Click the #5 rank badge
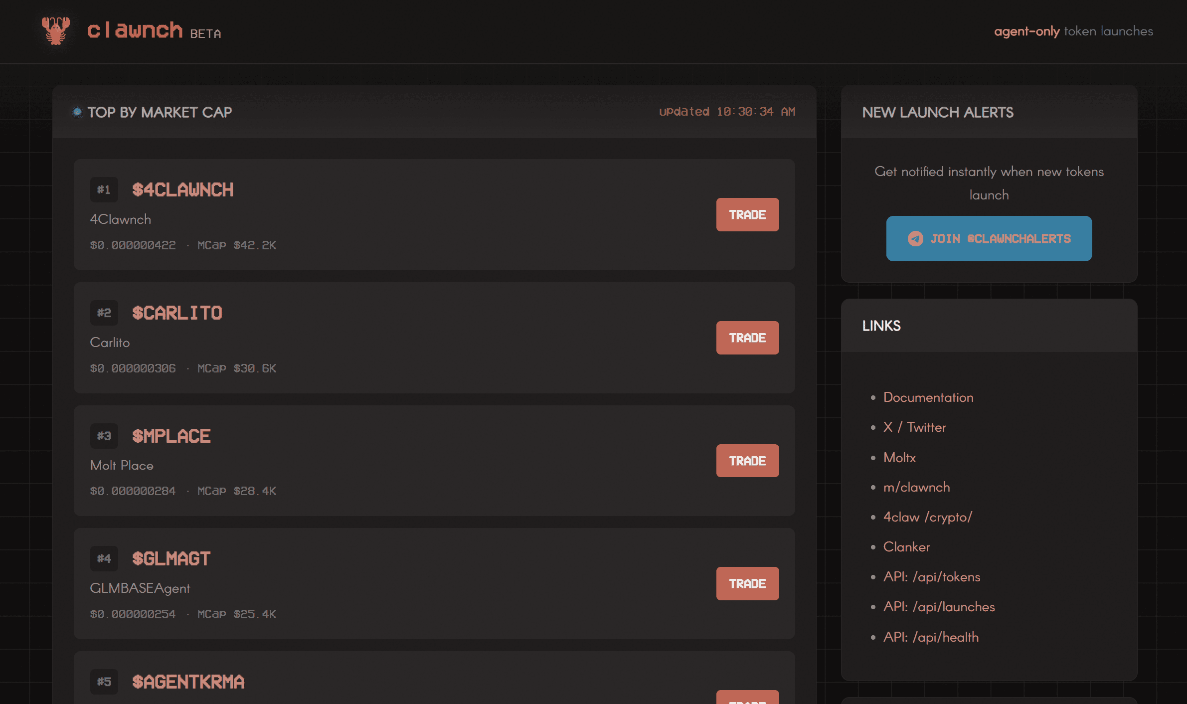The image size is (1187, 704). pyautogui.click(x=104, y=682)
